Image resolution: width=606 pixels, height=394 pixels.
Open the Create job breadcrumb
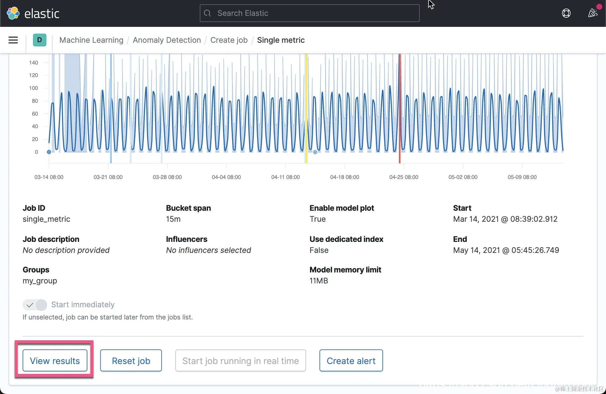click(x=229, y=40)
